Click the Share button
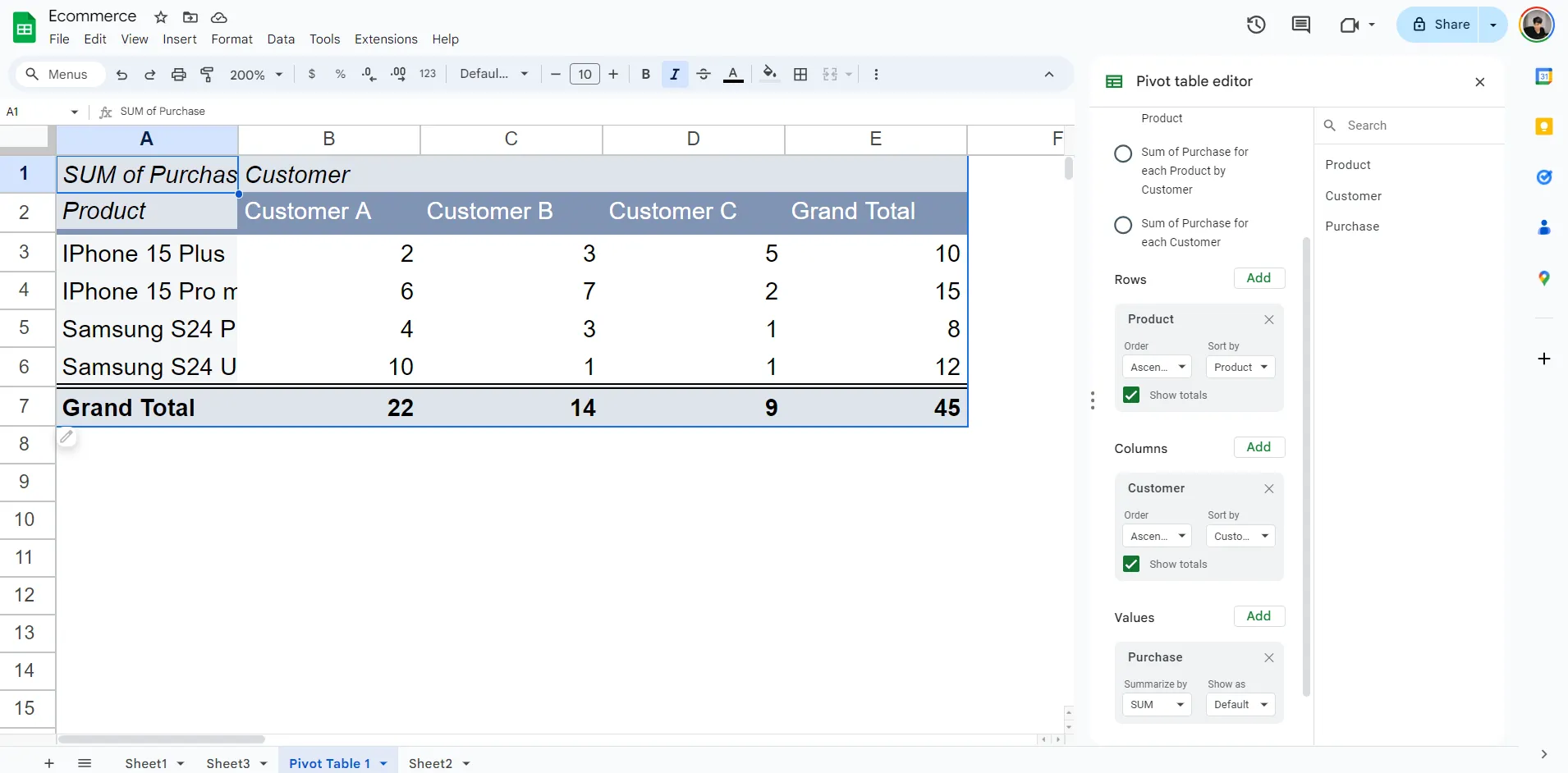The image size is (1568, 773). coord(1442,25)
